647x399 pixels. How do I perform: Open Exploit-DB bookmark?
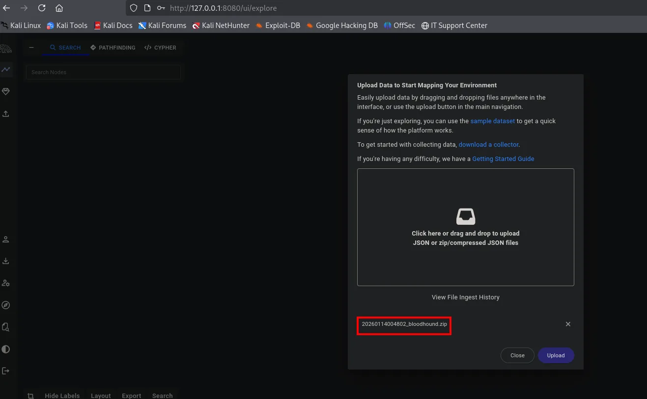[278, 26]
